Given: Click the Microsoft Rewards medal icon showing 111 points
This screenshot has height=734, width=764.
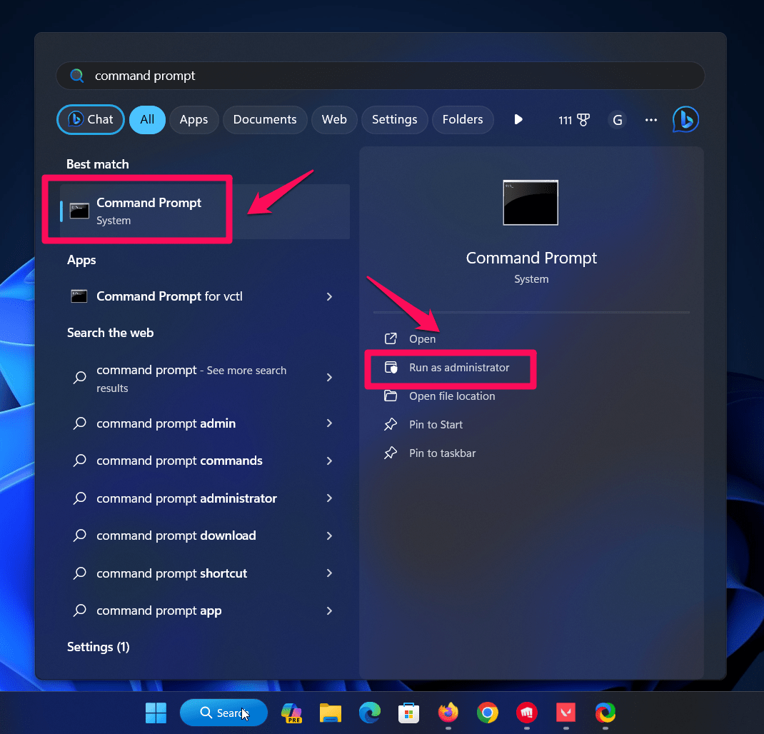Looking at the screenshot, I should click(574, 119).
